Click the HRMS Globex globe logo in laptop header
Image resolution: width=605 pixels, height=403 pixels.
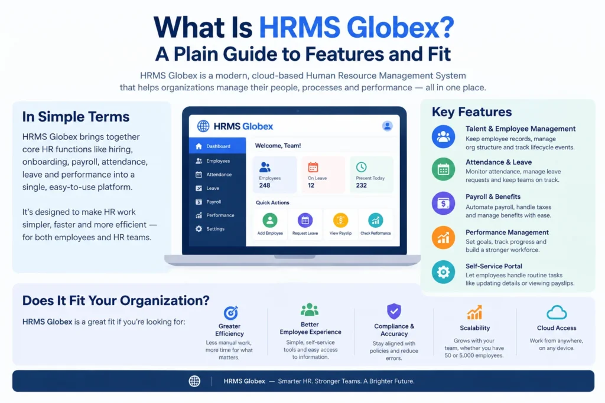pyautogui.click(x=203, y=126)
